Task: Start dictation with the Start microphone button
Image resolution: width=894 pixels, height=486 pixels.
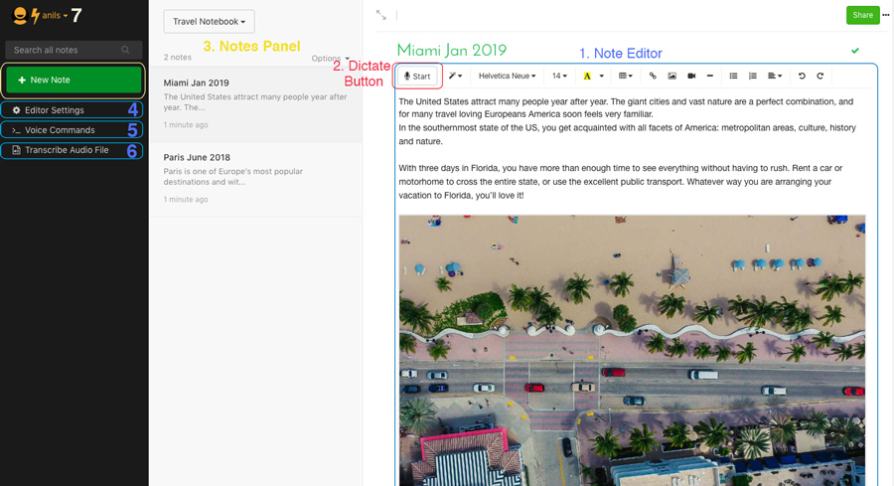Action: pyautogui.click(x=417, y=76)
